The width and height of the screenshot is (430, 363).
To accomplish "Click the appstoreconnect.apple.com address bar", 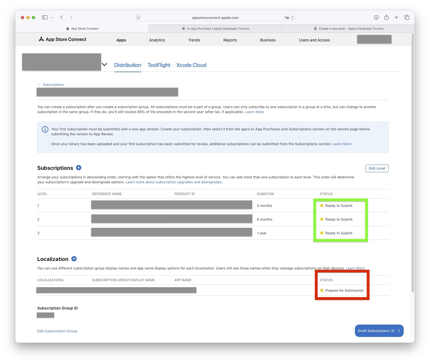I will point(215,18).
